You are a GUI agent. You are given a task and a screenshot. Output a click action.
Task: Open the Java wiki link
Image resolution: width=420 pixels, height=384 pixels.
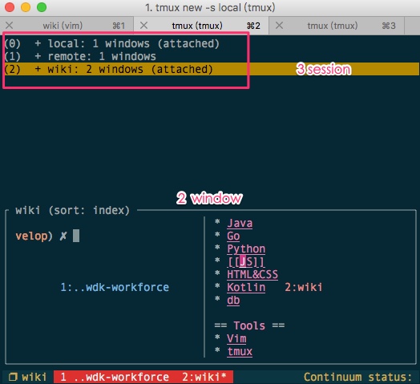240,223
